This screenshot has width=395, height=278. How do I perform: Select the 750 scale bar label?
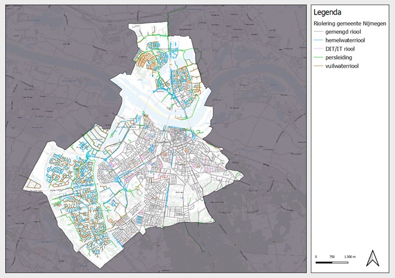[x=332, y=256]
